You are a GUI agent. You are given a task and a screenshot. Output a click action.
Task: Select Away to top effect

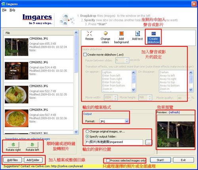click(168, 82)
